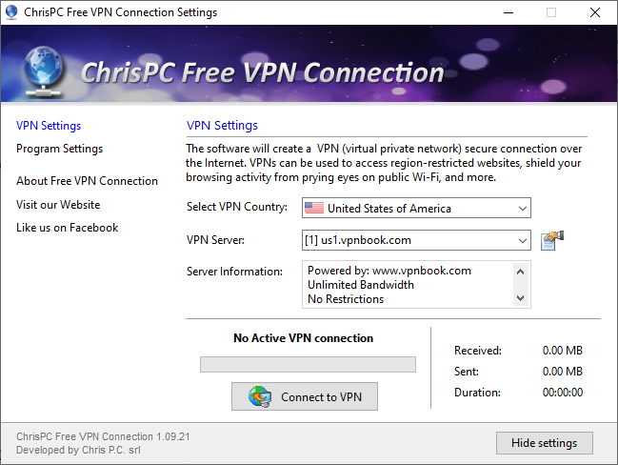
Task: Minimize the VPN settings window
Action: point(508,12)
